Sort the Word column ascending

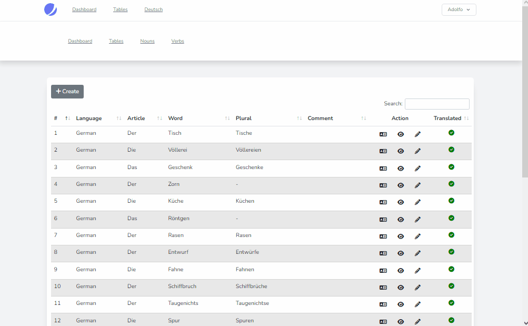(x=227, y=118)
